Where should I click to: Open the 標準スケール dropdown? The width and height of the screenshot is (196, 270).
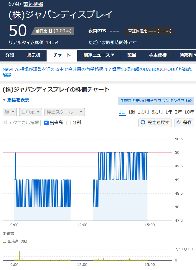[65, 112]
